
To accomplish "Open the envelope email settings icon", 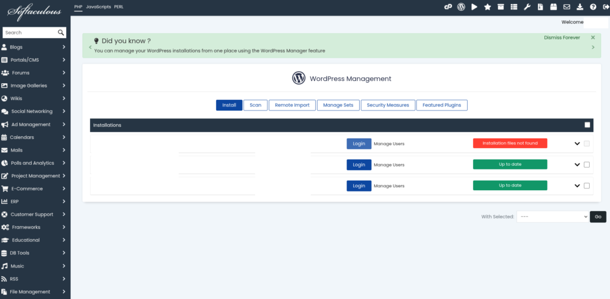I will click(567, 7).
